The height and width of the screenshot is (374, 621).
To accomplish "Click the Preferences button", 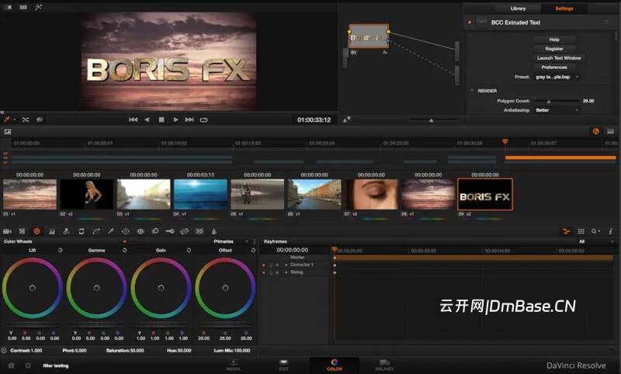I will [x=554, y=68].
